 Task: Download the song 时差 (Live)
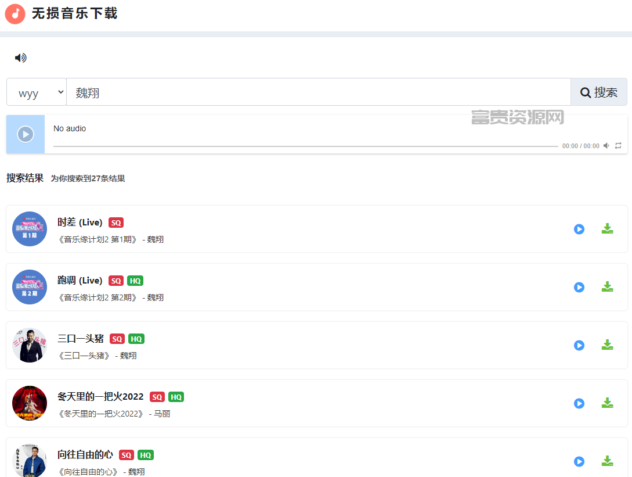[608, 229]
